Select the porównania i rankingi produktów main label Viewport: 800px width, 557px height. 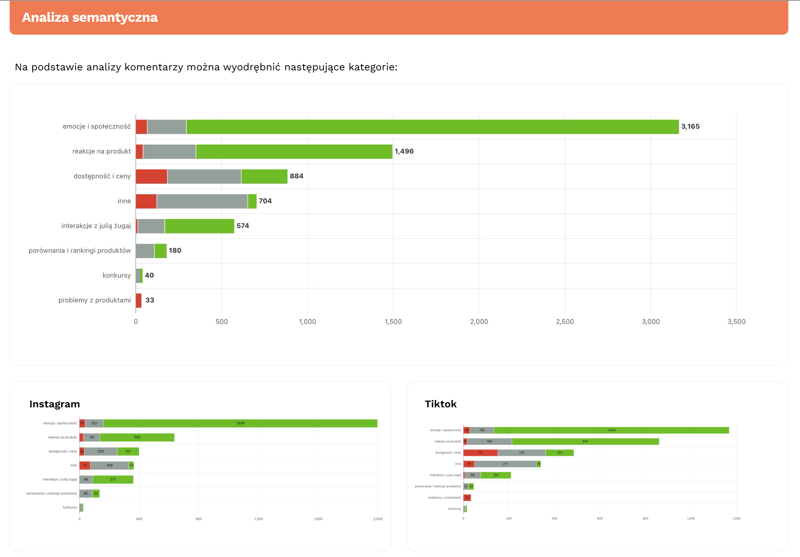click(x=80, y=251)
